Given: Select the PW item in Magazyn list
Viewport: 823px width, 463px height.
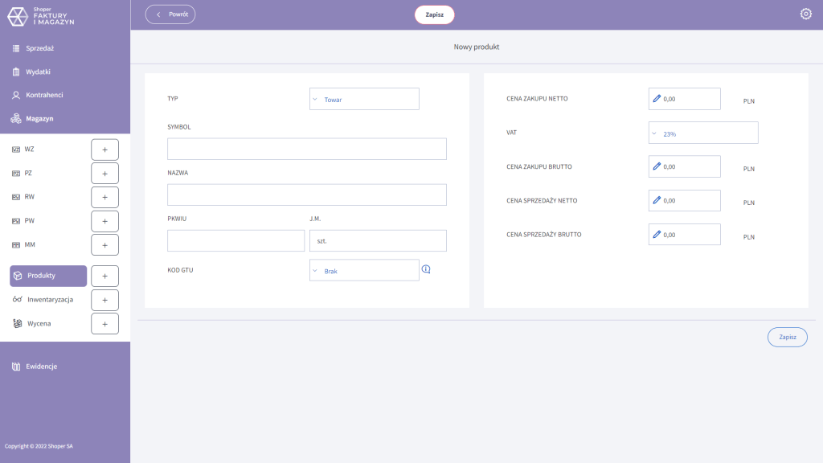Looking at the screenshot, I should pos(29,220).
